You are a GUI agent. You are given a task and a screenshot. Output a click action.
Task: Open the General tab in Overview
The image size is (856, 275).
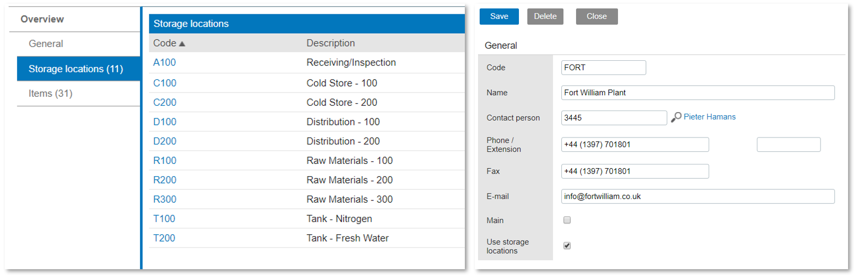click(x=46, y=44)
